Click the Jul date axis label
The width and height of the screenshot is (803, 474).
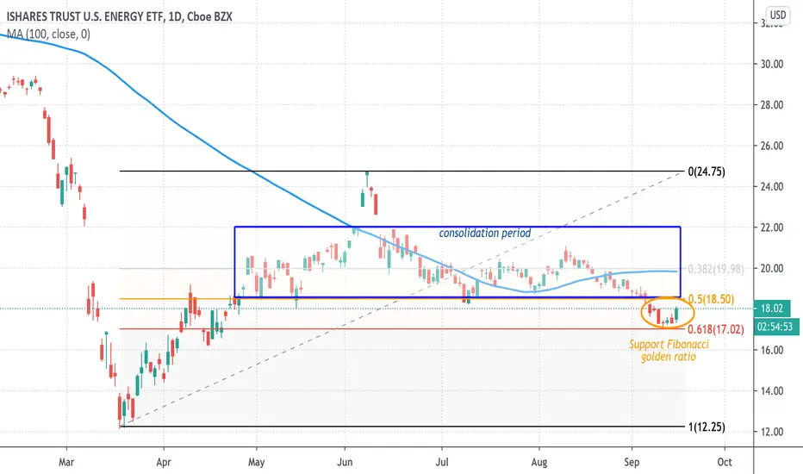pos(441,462)
